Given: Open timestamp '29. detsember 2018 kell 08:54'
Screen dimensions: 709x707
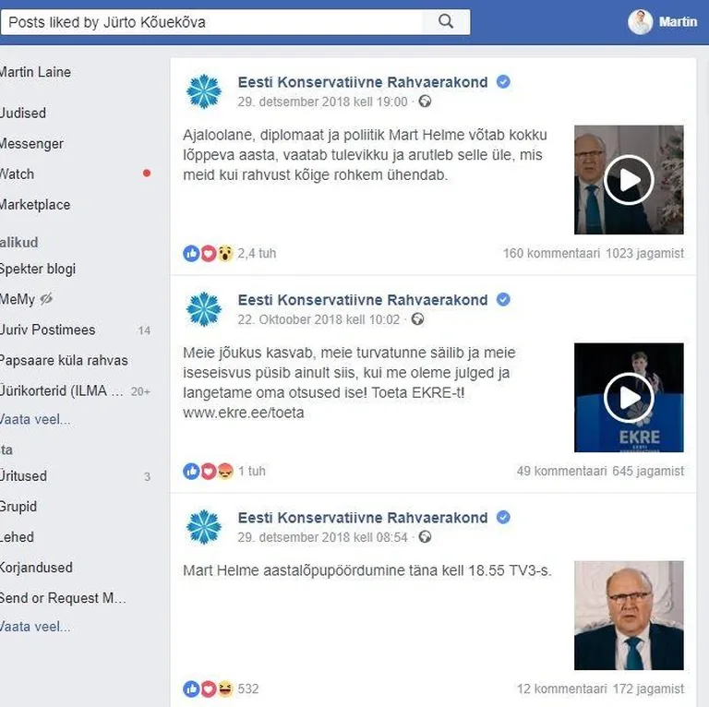Looking at the screenshot, I should pos(322,537).
